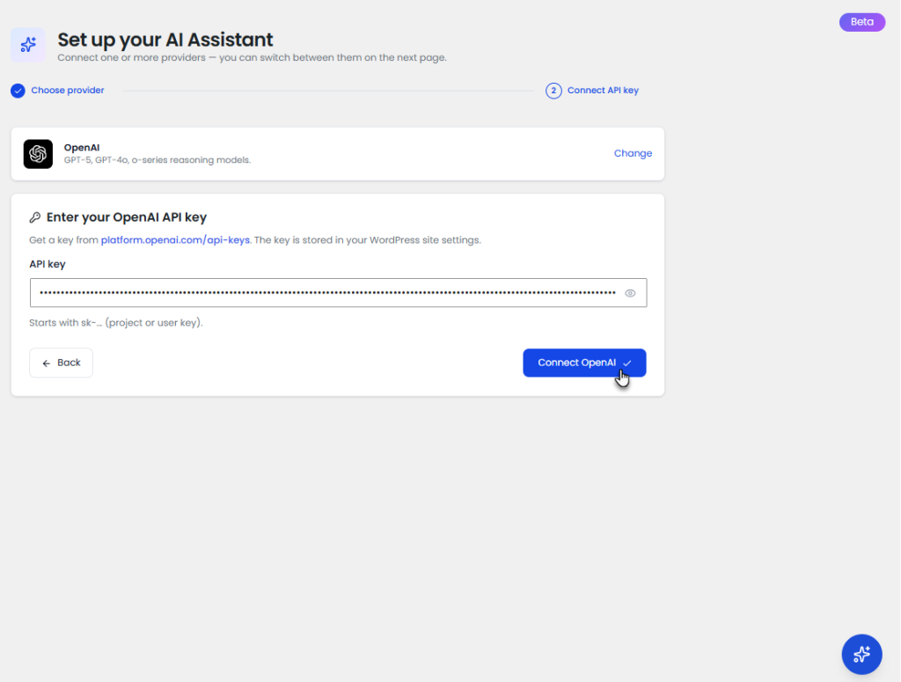Click the key icon beside the heading
This screenshot has width=901, height=682.
[35, 217]
